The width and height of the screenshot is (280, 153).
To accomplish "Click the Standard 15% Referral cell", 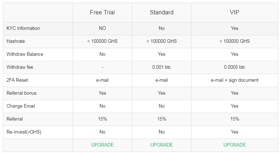I will [x=161, y=119].
